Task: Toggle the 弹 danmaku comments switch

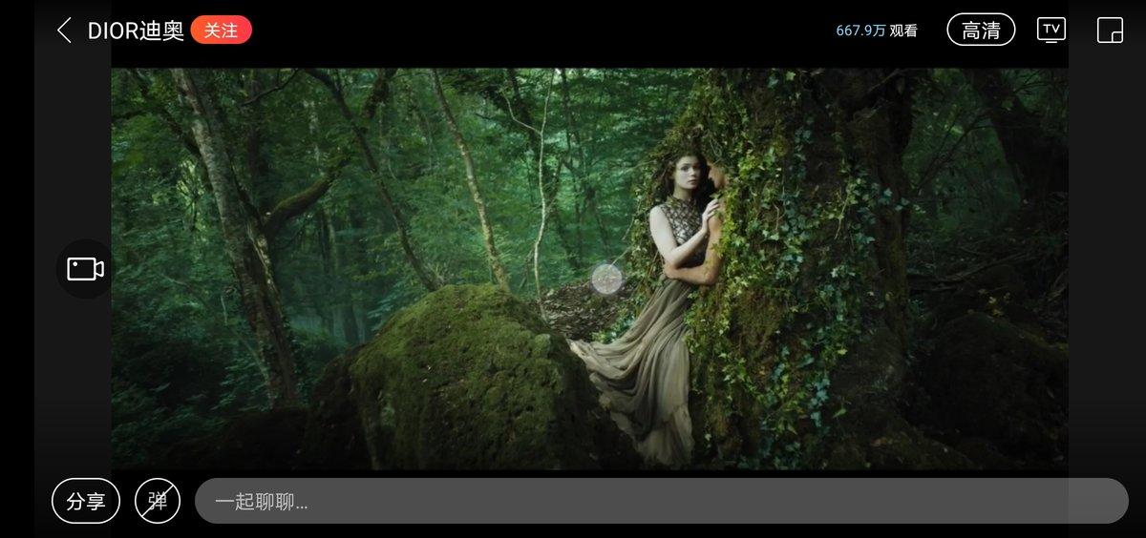Action: (x=158, y=501)
